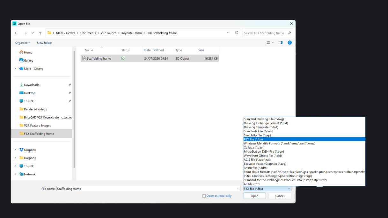Open the Downloads folder shortcut
Screen dimensions: 388x218
[x=32, y=85]
